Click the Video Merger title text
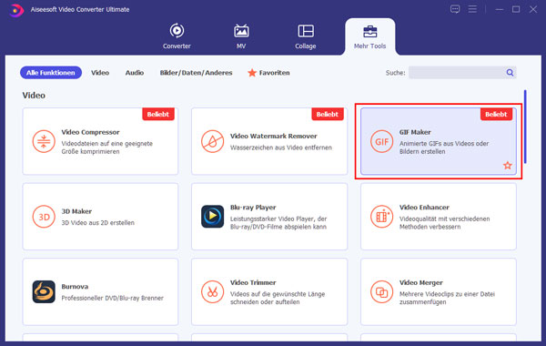The width and height of the screenshot is (546, 346). 421,282
